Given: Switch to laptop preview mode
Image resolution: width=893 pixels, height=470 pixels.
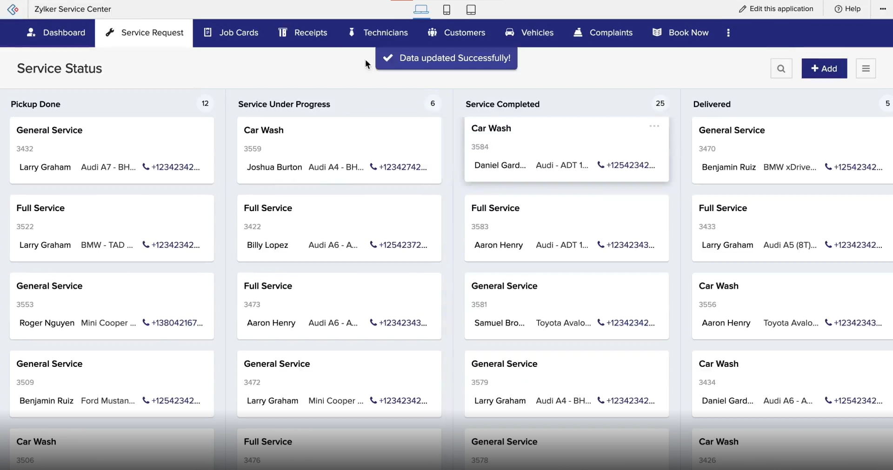Looking at the screenshot, I should coord(421,9).
